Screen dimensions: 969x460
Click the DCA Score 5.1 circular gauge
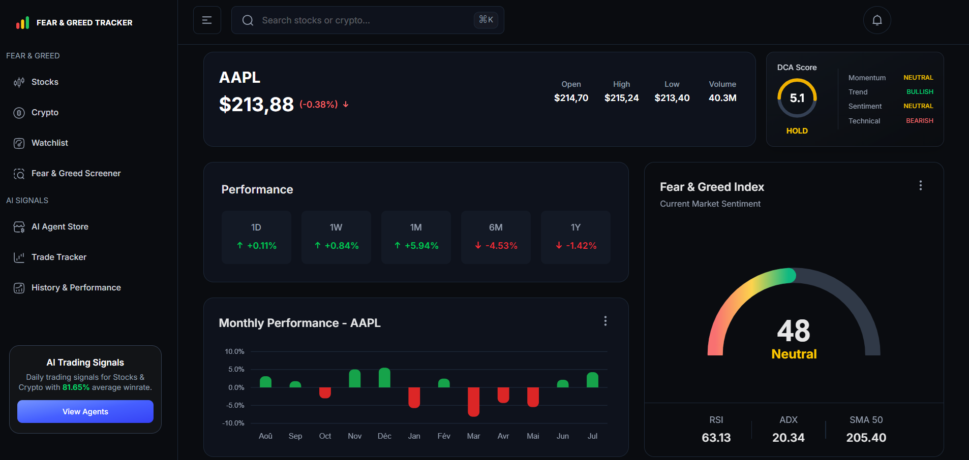pyautogui.click(x=797, y=98)
